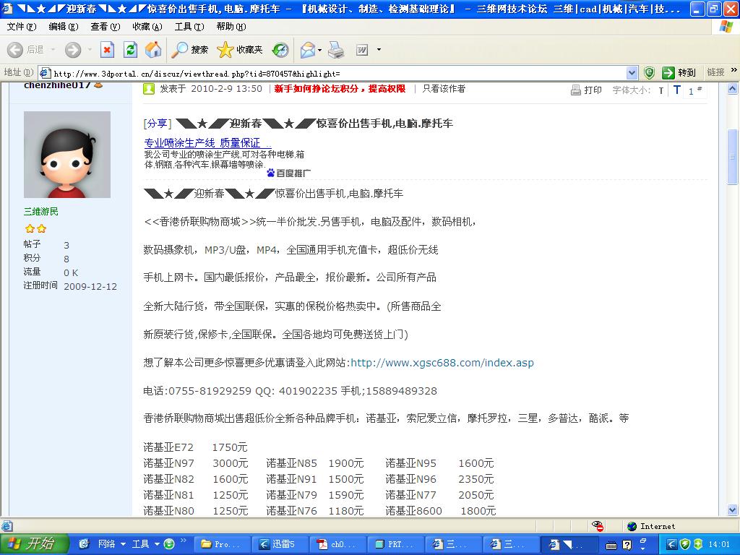Open the Back button history dropdown arrow

coord(53,50)
